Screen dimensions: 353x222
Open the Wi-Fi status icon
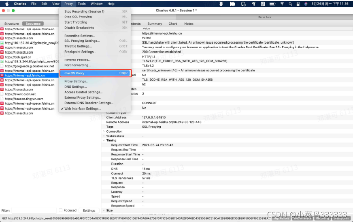point(282,4)
